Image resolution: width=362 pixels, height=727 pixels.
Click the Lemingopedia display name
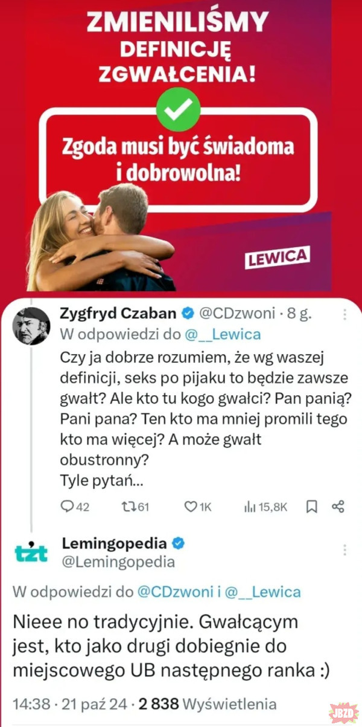tap(116, 543)
